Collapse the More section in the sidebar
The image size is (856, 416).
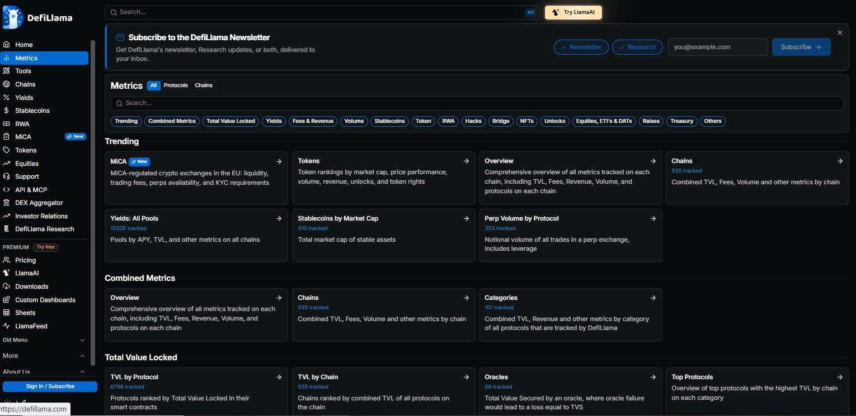(45, 356)
